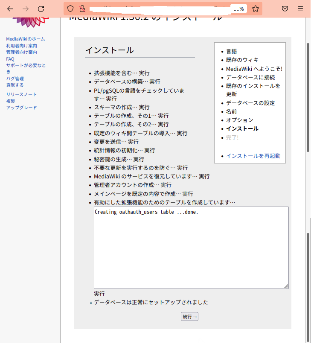
Task: Open the 利用者向け案内 link
Action: (x=21, y=46)
